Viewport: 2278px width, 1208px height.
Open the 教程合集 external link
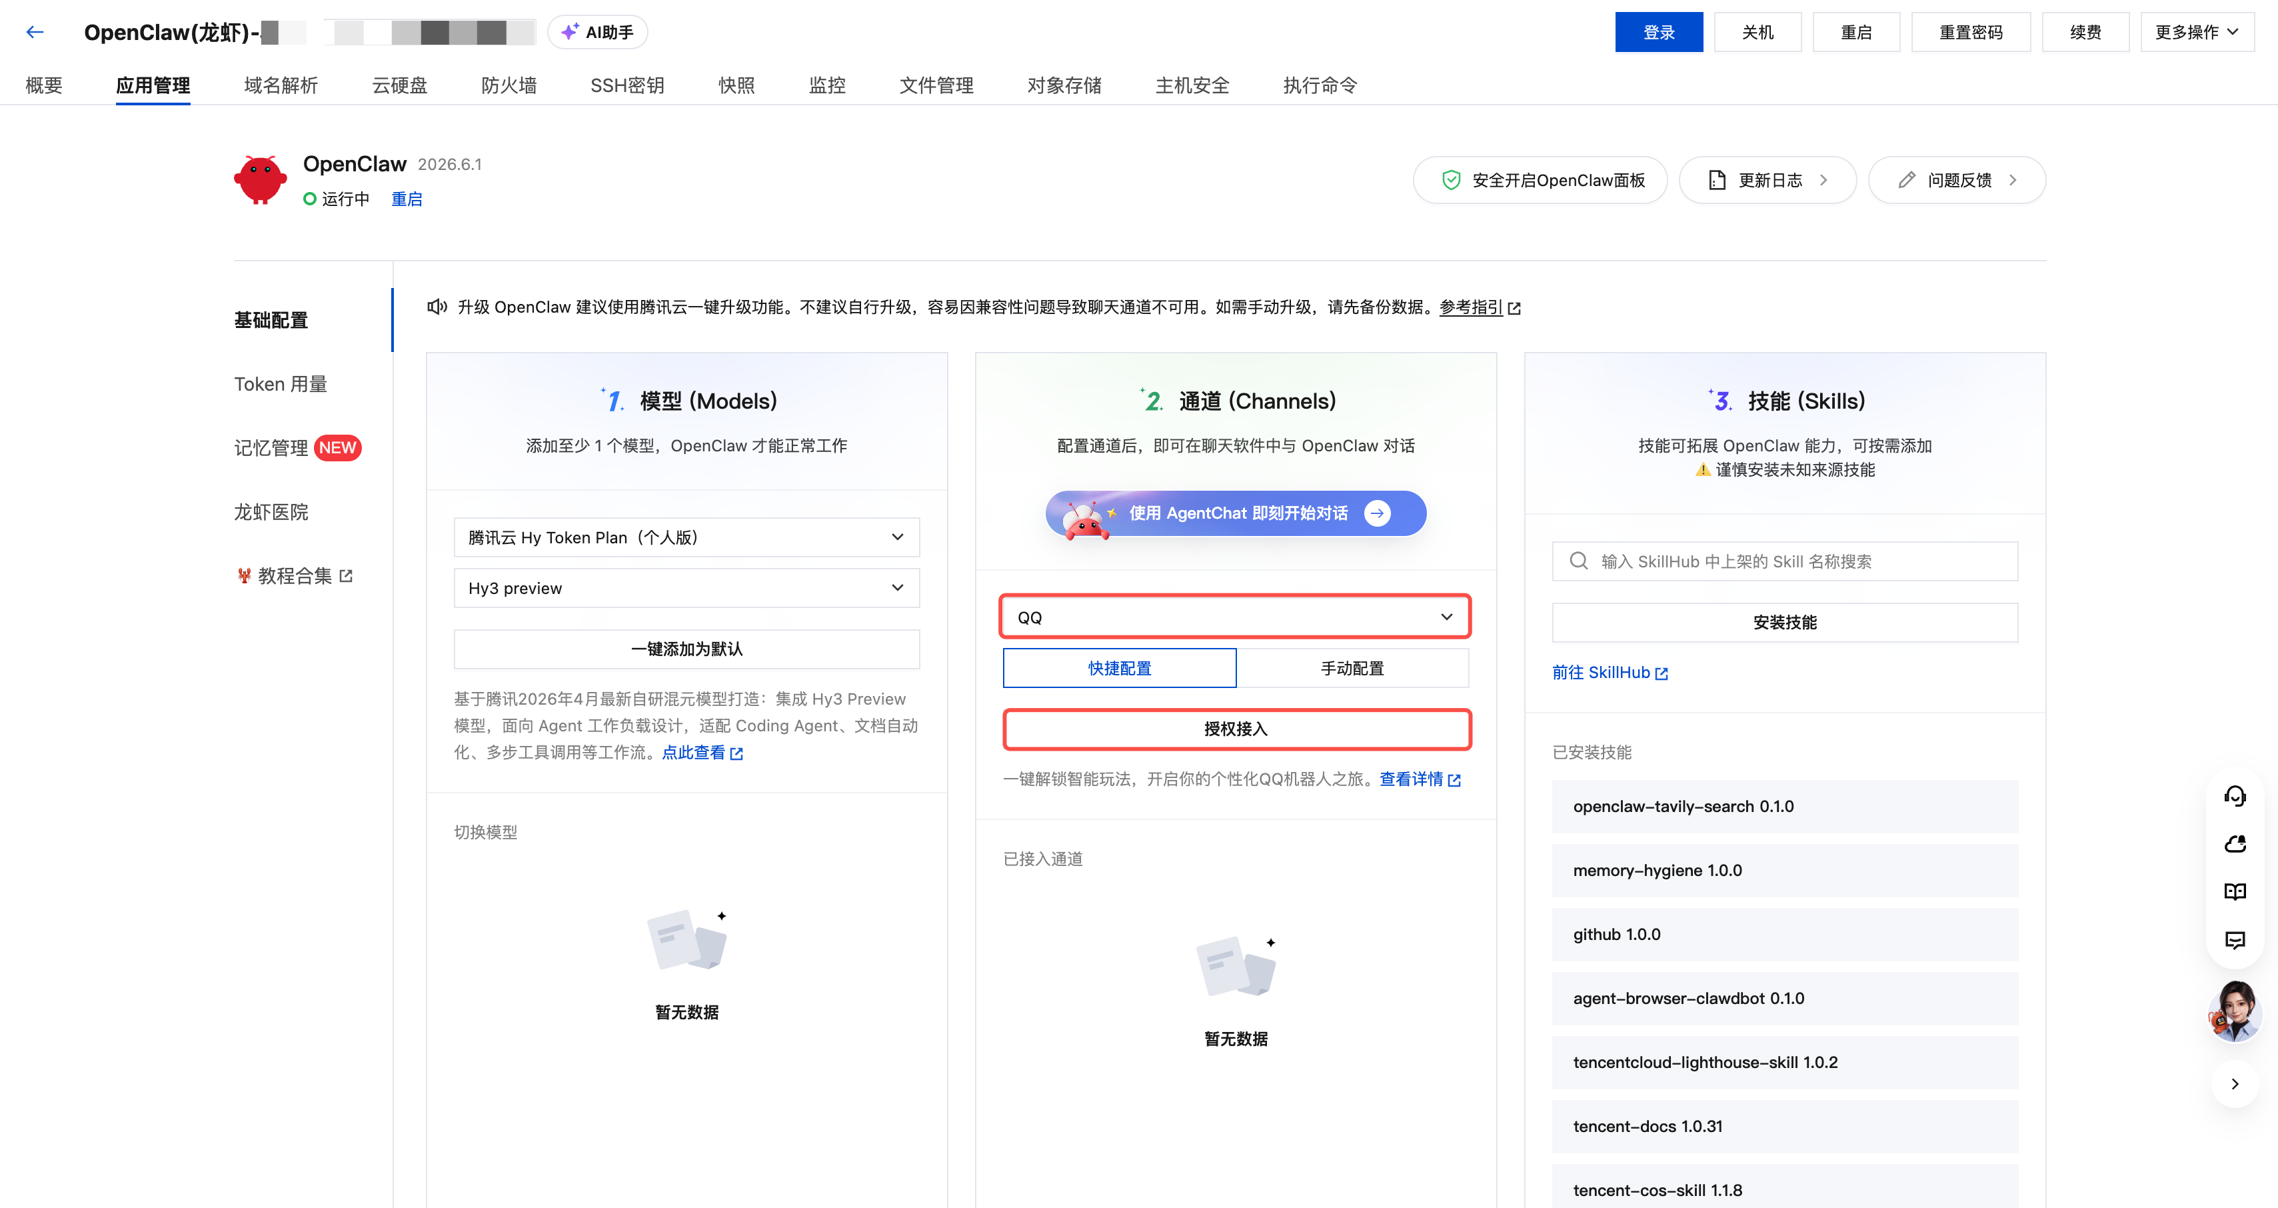(x=295, y=576)
